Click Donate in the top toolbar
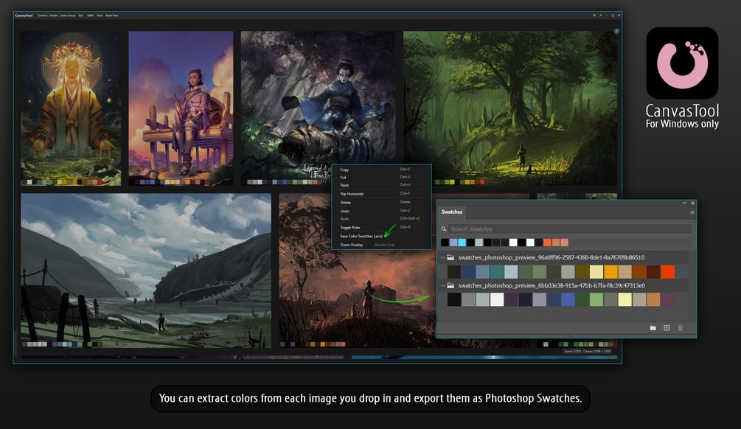This screenshot has width=741, height=429. (x=54, y=15)
